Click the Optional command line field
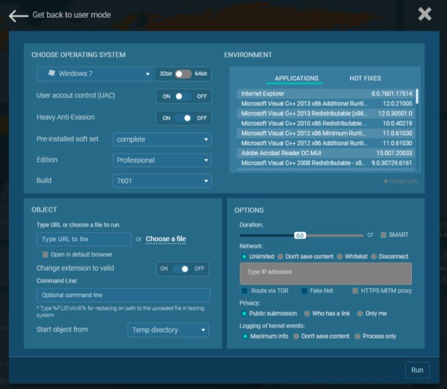 coord(123,295)
